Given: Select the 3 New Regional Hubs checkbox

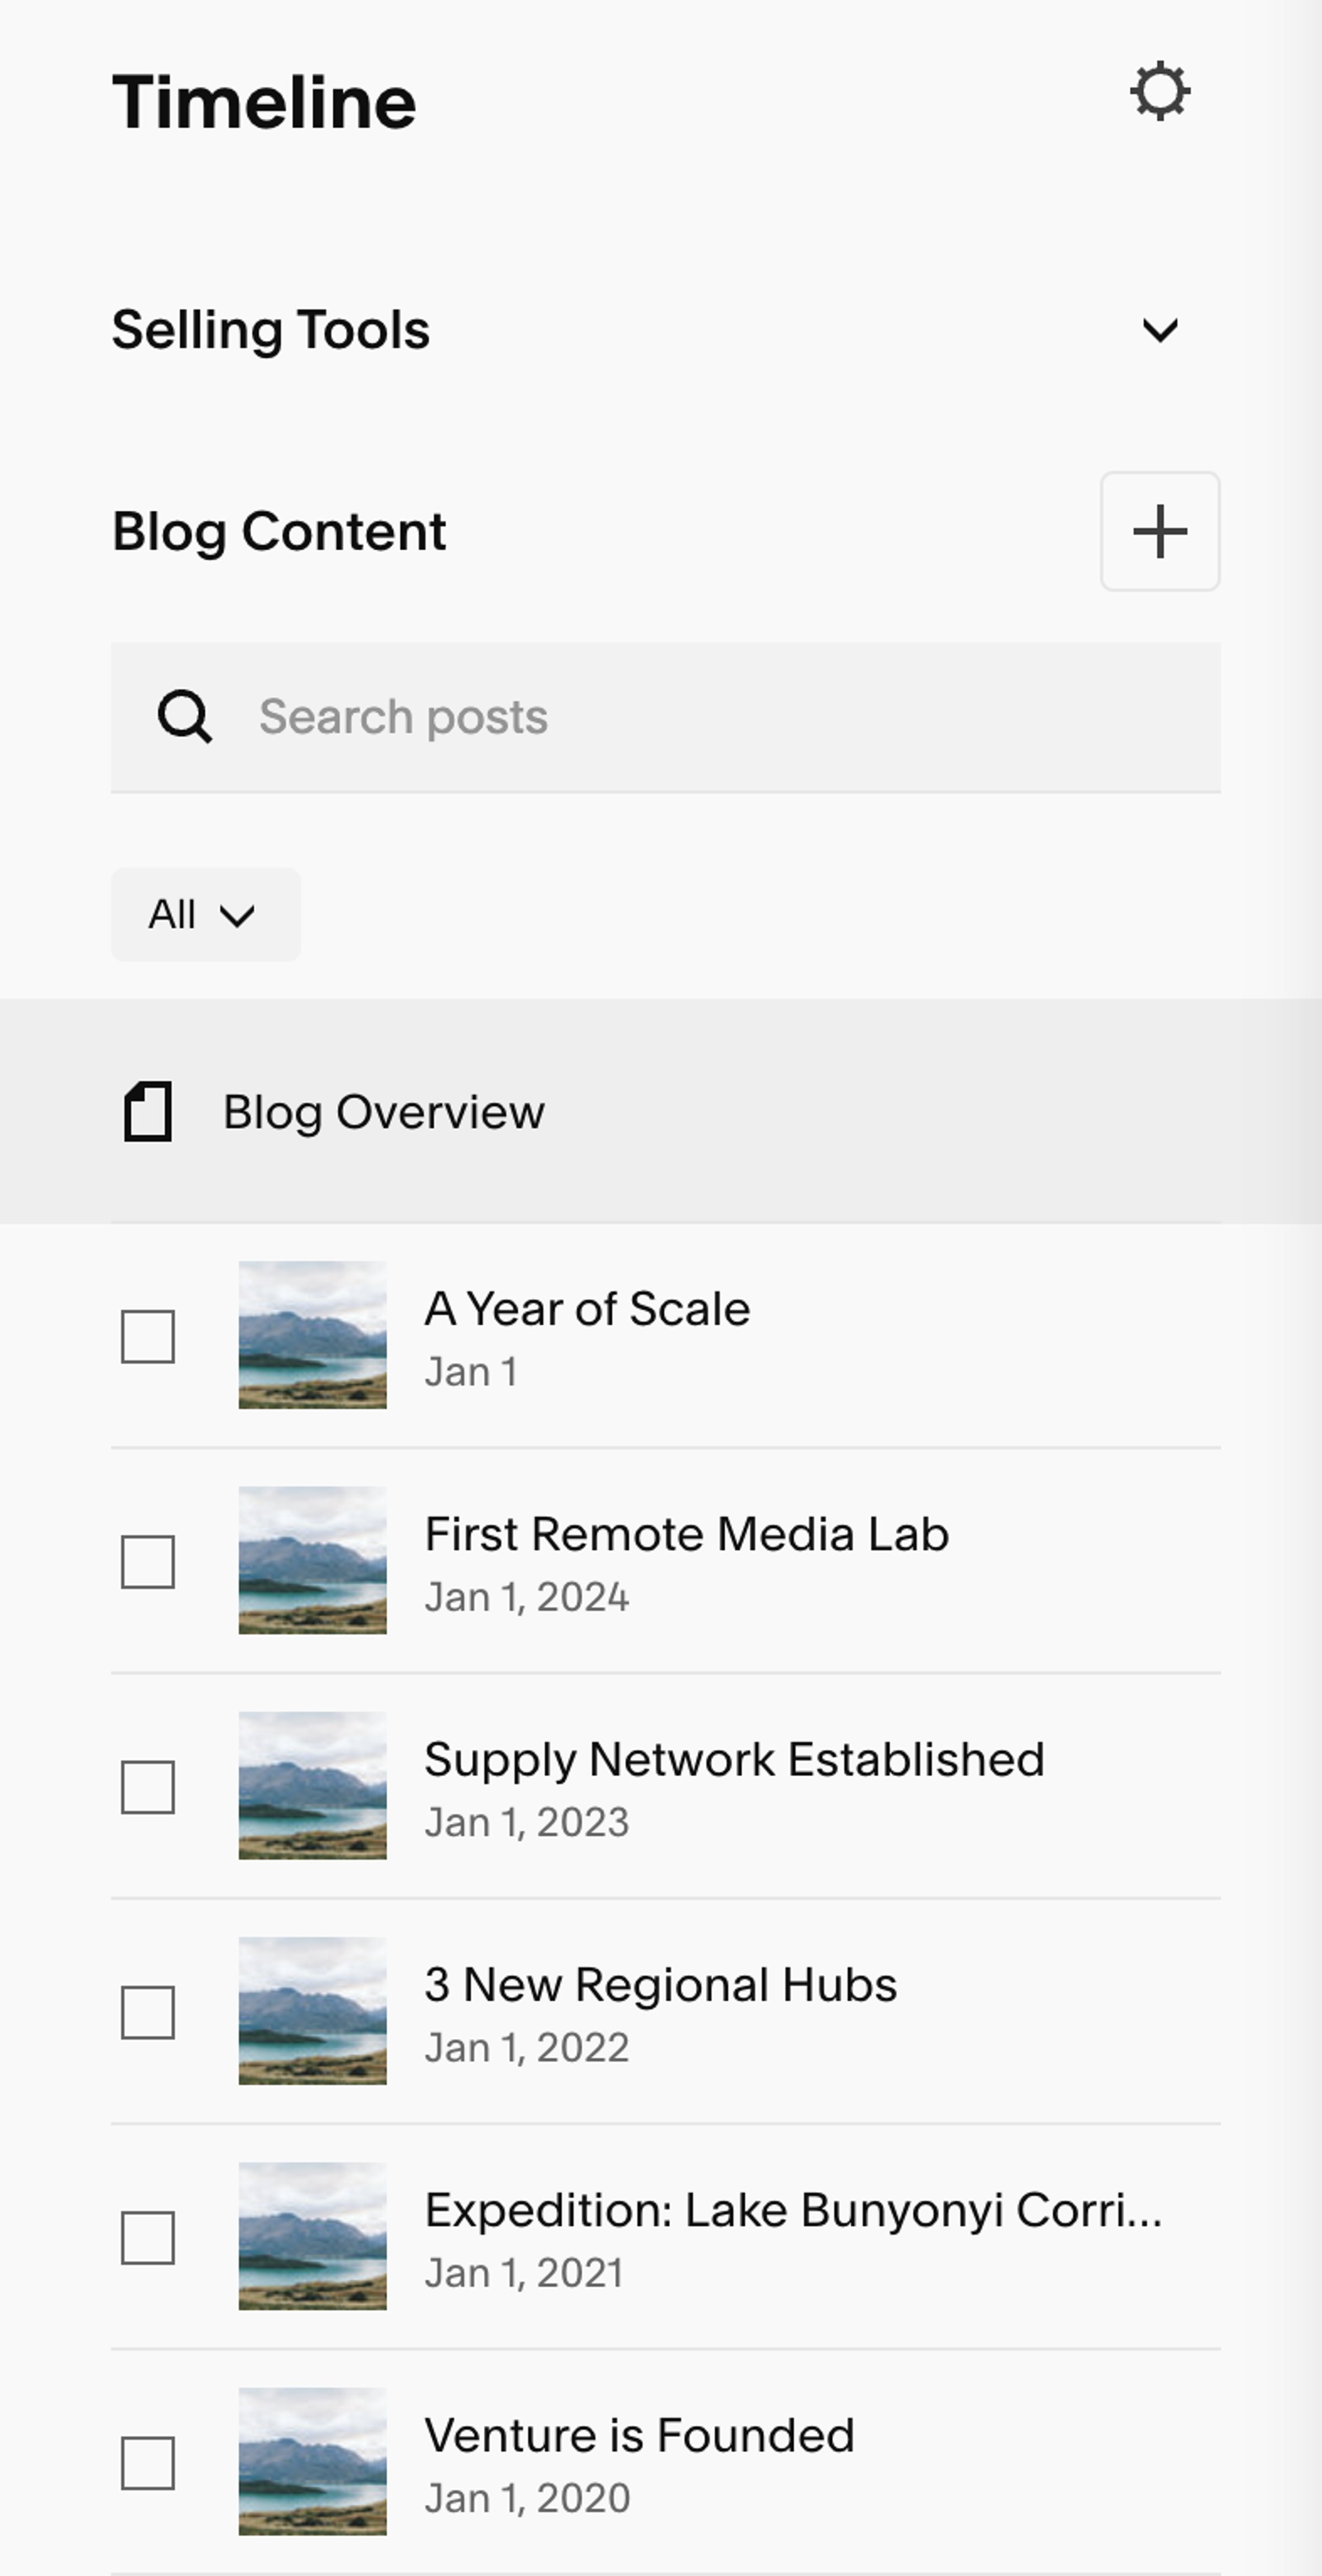Looking at the screenshot, I should (148, 2011).
